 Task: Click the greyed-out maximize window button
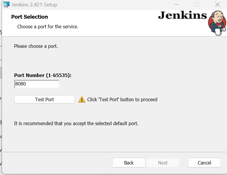[x=197, y=5]
